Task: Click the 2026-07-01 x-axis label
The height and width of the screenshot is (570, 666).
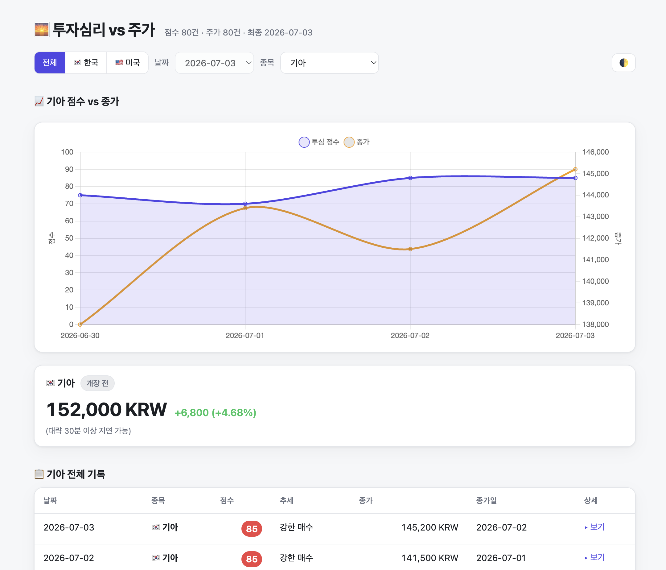Action: tap(245, 336)
